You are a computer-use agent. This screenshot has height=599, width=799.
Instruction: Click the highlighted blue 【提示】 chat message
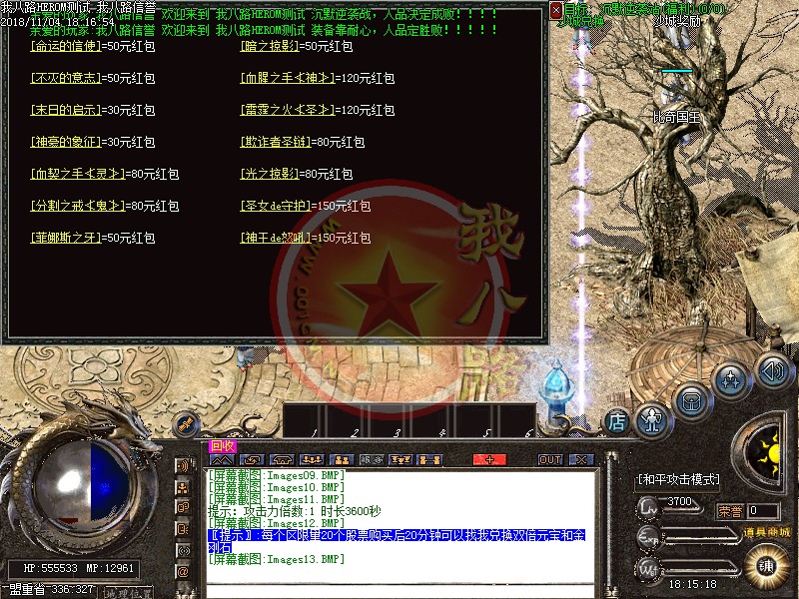(397, 541)
